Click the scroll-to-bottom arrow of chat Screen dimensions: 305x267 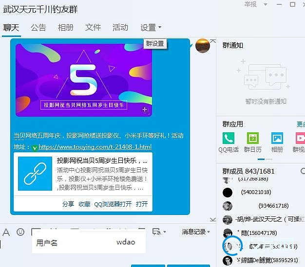213,220
